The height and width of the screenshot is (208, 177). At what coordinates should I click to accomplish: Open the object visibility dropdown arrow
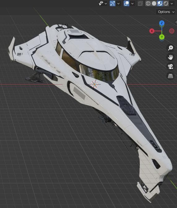click(106, 4)
